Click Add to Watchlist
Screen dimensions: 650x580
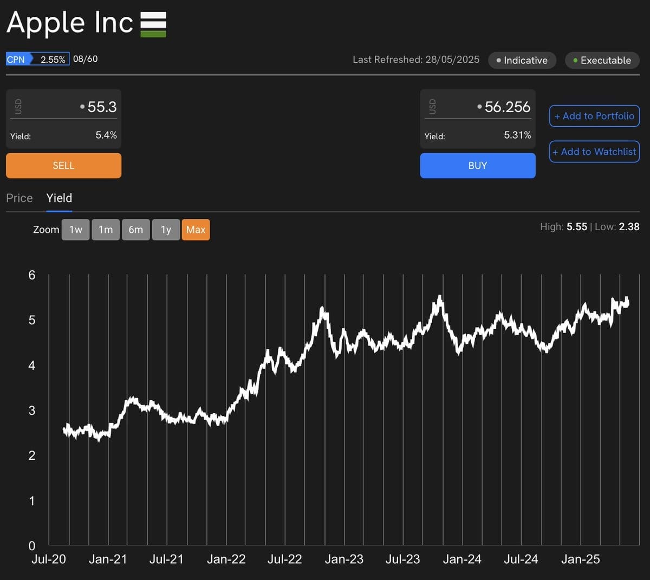(x=594, y=152)
